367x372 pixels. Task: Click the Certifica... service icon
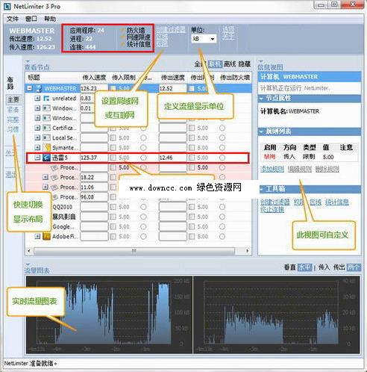point(46,128)
